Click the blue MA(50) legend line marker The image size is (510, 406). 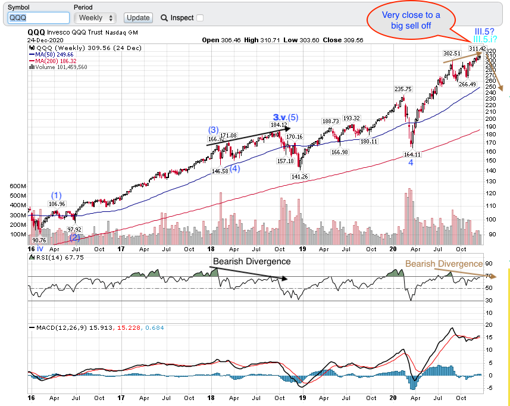pos(32,54)
